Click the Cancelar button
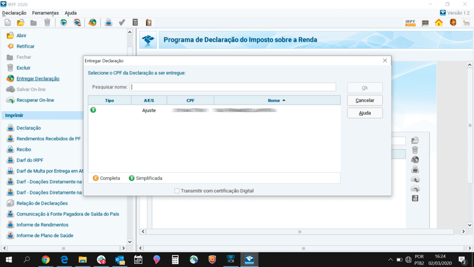This screenshot has height=267, width=474. click(365, 100)
